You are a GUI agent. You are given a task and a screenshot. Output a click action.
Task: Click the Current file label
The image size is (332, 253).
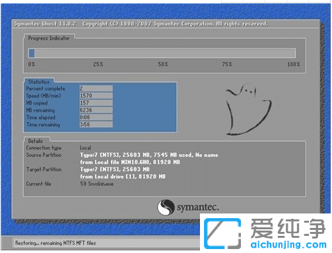[38, 184]
